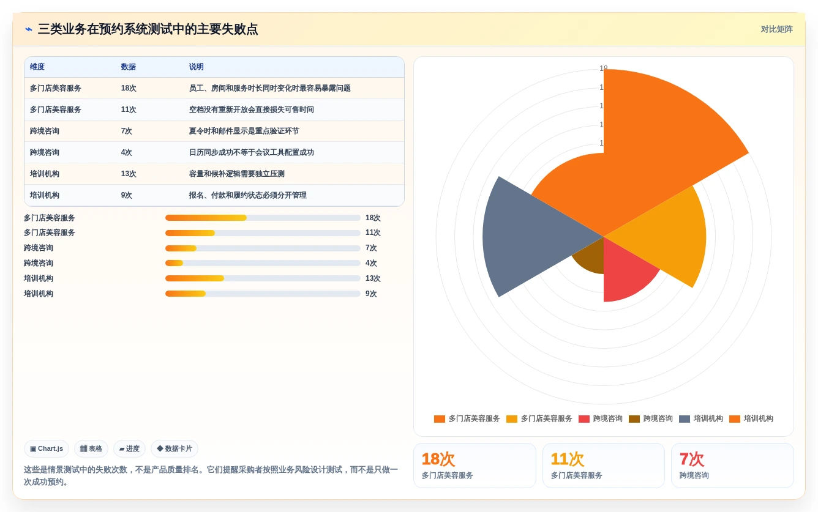The height and width of the screenshot is (512, 818).
Task: Click the 培训机构 label beside the 9次 bar
Action: coord(39,294)
